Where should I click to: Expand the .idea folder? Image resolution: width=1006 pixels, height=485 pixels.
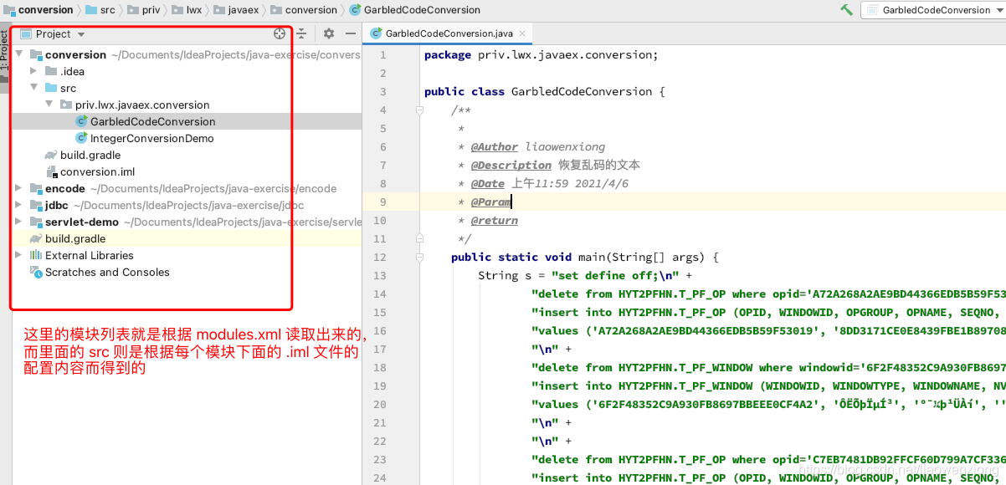tap(33, 71)
